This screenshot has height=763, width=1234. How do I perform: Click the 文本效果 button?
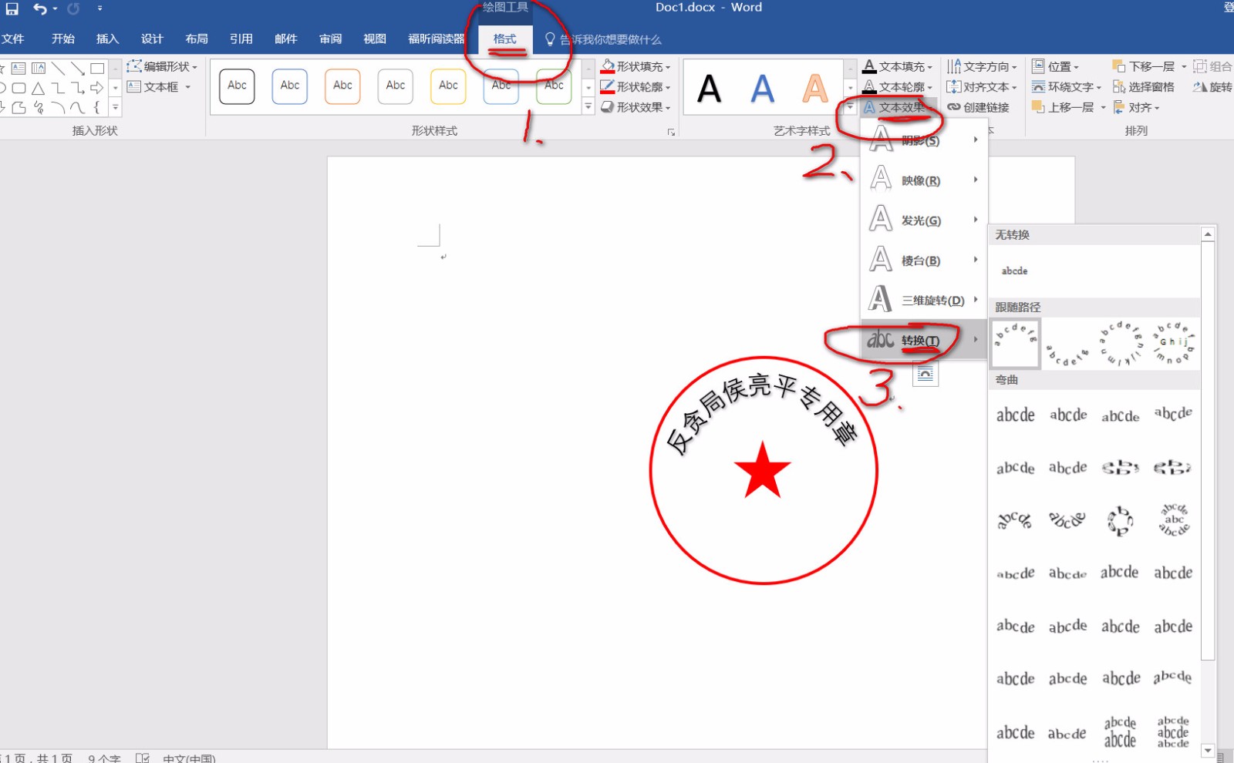898,107
